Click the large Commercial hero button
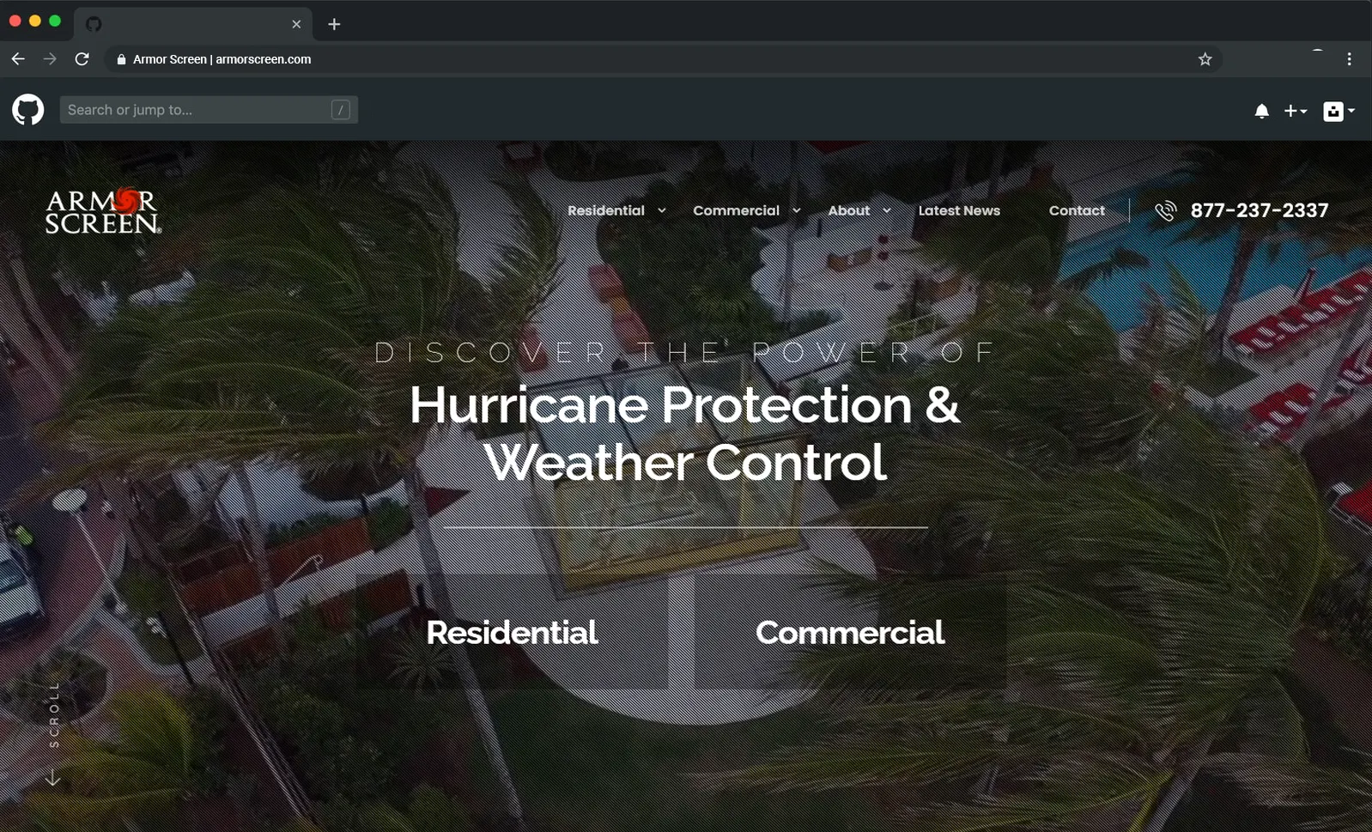The height and width of the screenshot is (832, 1372). (x=849, y=633)
